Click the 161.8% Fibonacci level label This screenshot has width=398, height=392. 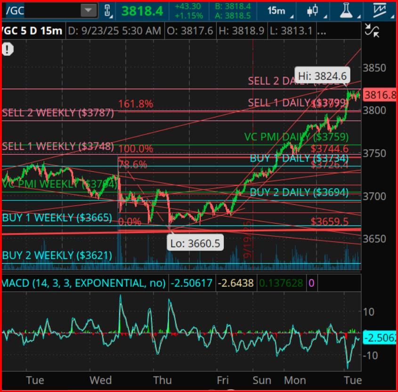[x=136, y=104]
